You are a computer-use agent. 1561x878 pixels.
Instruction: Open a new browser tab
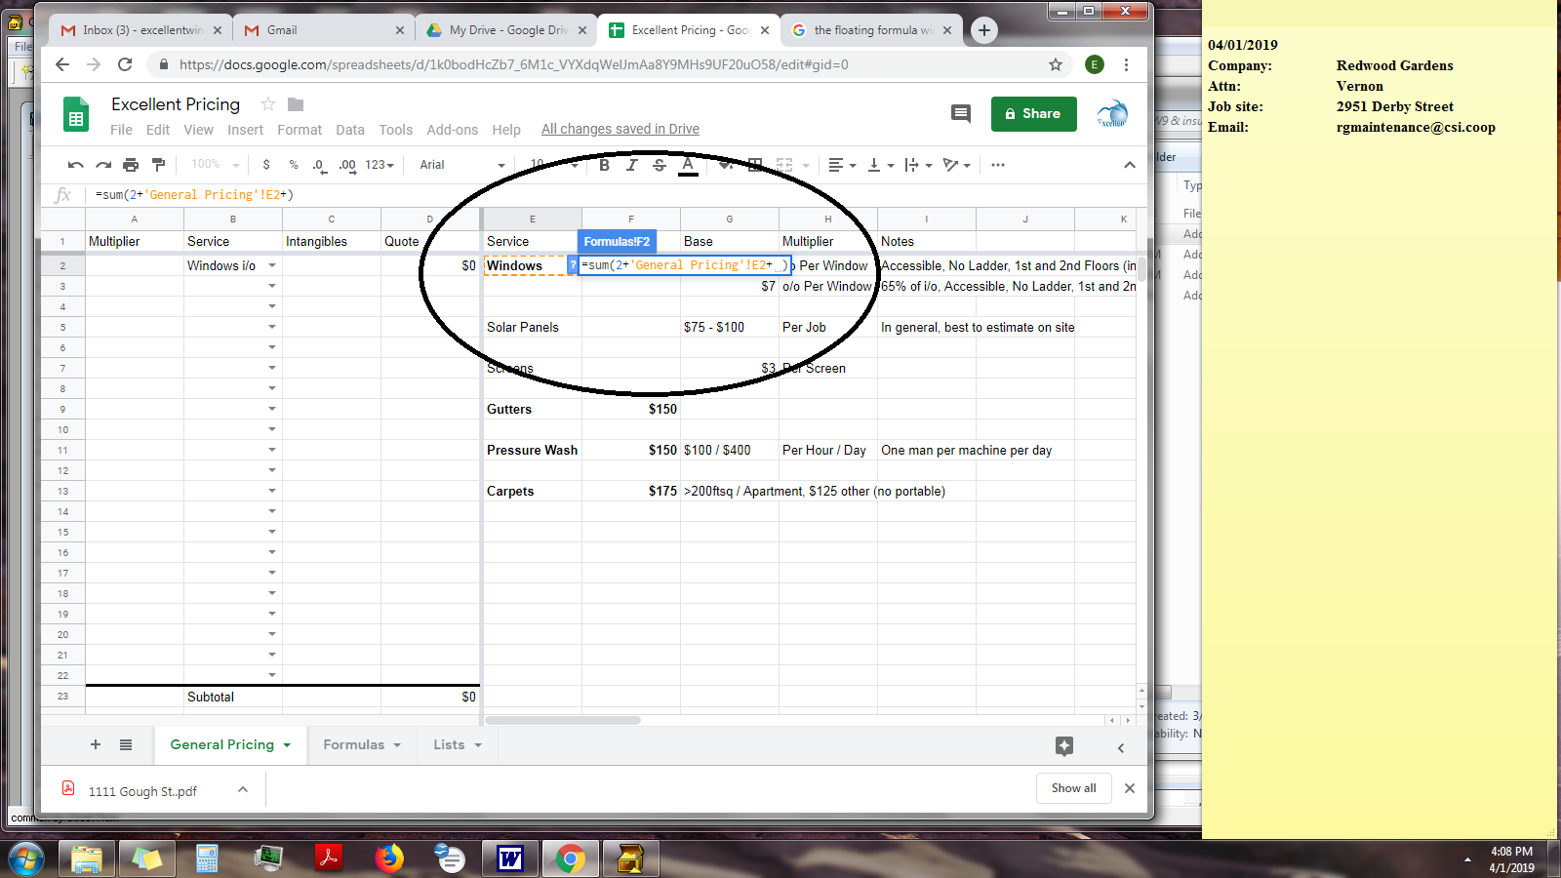coord(984,30)
